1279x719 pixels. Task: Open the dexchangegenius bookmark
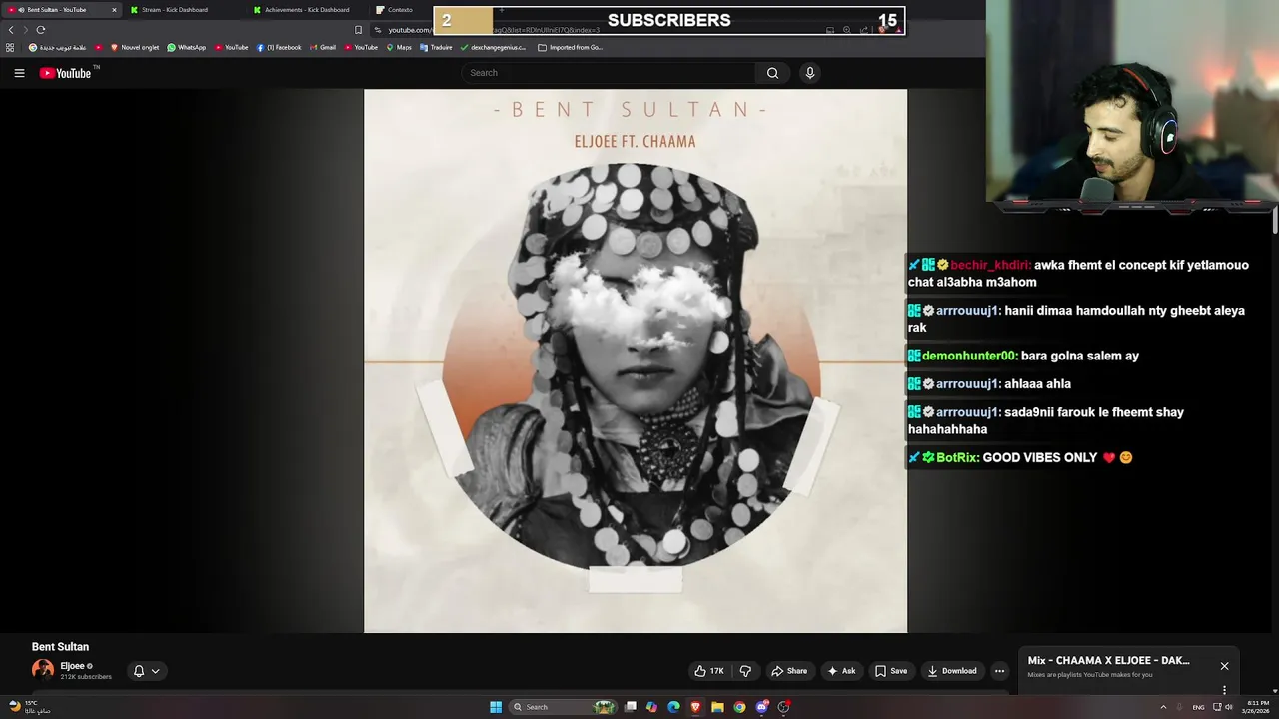(x=493, y=47)
